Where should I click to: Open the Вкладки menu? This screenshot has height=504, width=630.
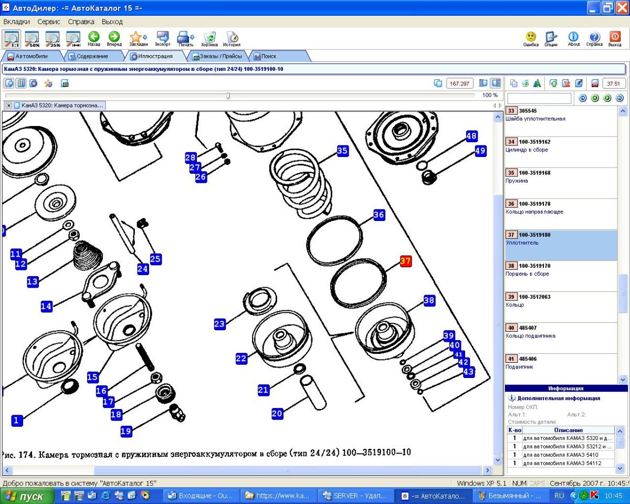click(x=16, y=22)
